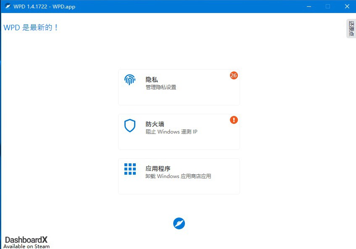The image size is (356, 249).
Task: Click the orange 26 badge on 隐私
Action: tap(234, 75)
